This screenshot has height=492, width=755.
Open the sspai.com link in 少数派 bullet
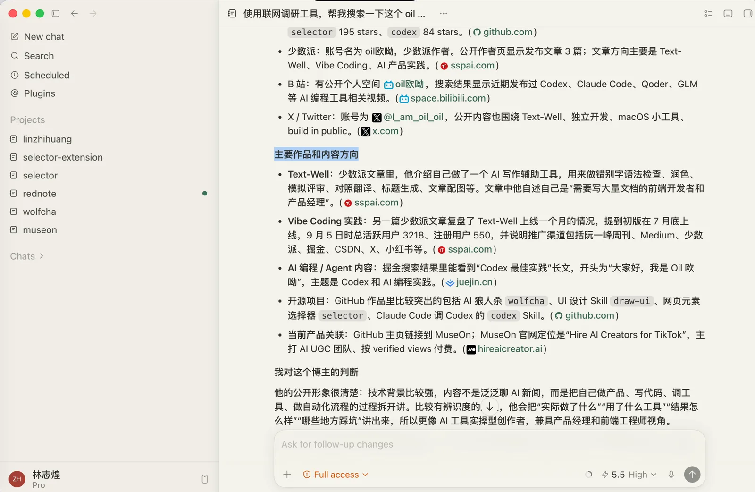click(468, 66)
